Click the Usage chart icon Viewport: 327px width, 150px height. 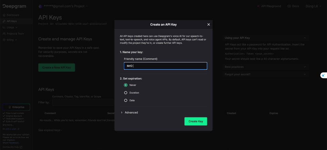4,28
